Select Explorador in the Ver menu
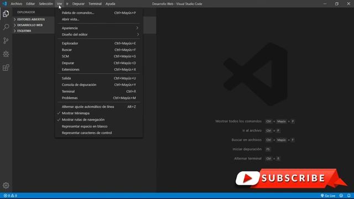Image resolution: width=354 pixels, height=199 pixels. (99, 43)
